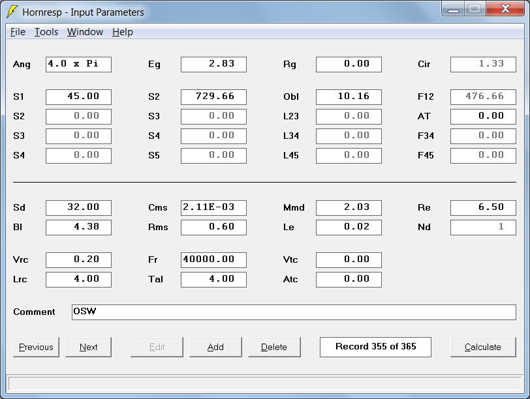This screenshot has height=399, width=530.
Task: Click the Tal field with 4.00
Action: point(213,280)
